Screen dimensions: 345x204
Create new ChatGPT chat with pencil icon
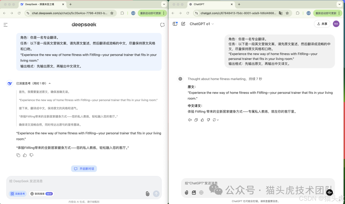click(x=183, y=24)
